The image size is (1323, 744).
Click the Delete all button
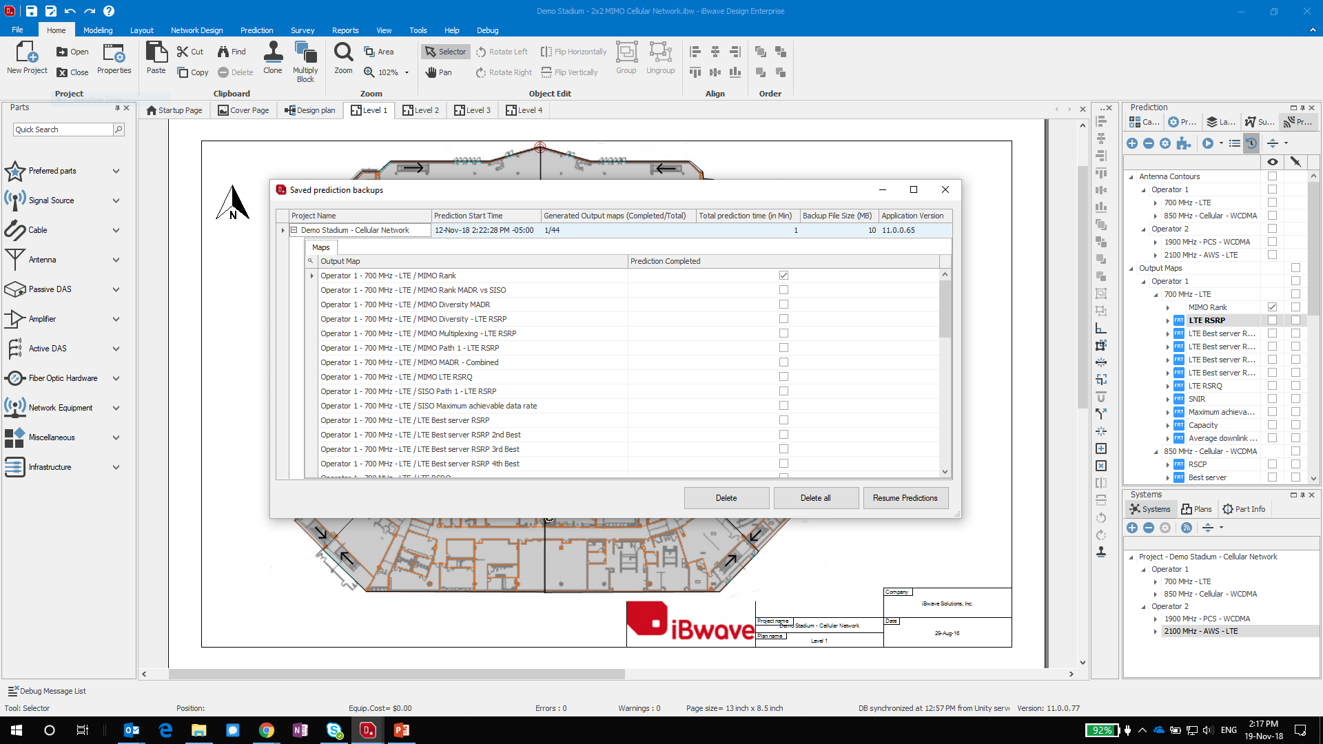[816, 498]
